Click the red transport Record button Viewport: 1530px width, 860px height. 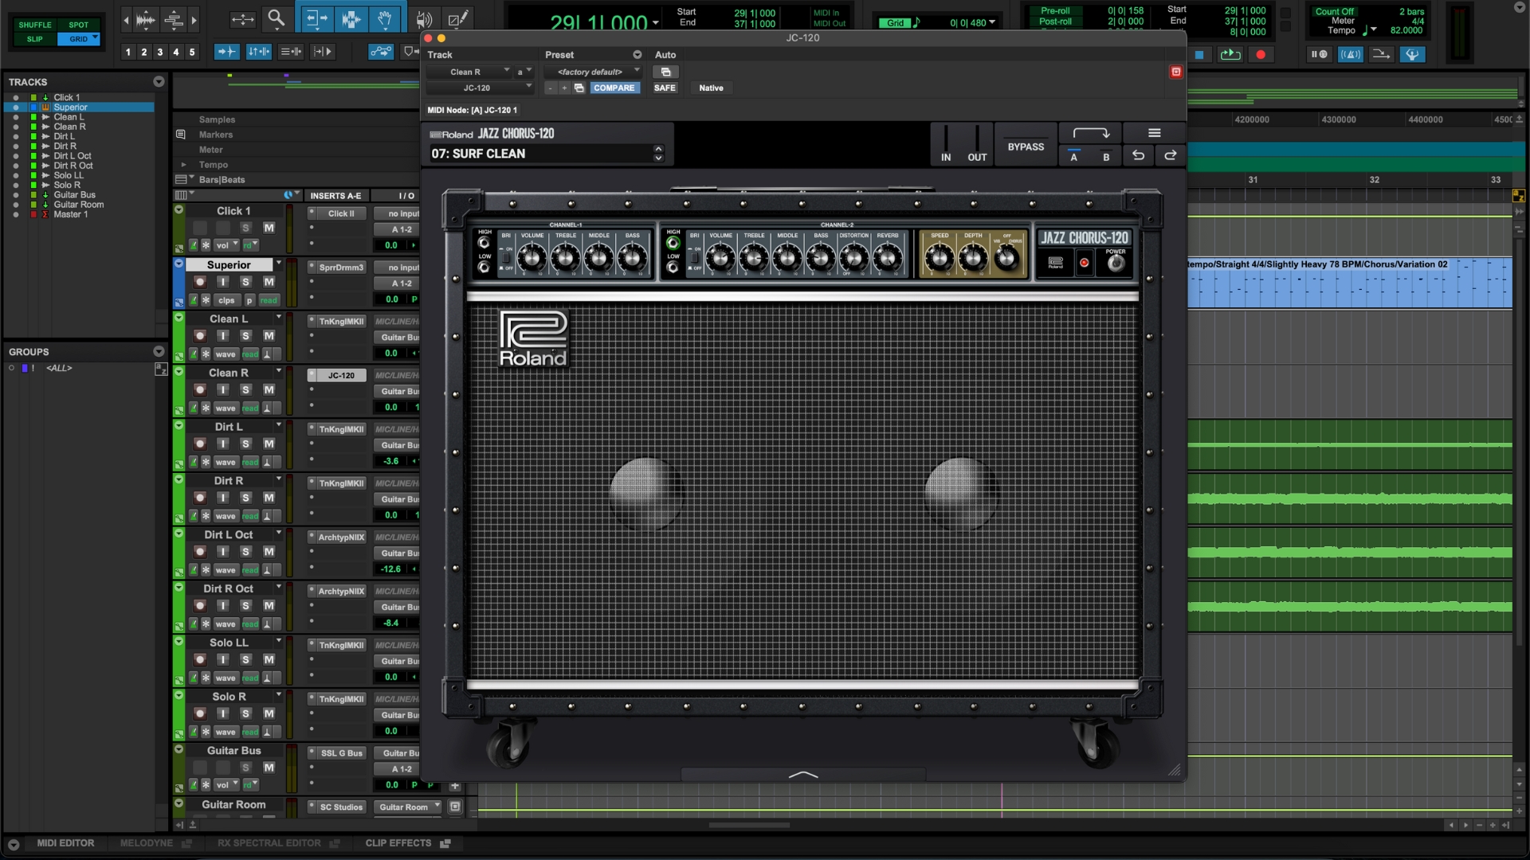pos(1261,54)
